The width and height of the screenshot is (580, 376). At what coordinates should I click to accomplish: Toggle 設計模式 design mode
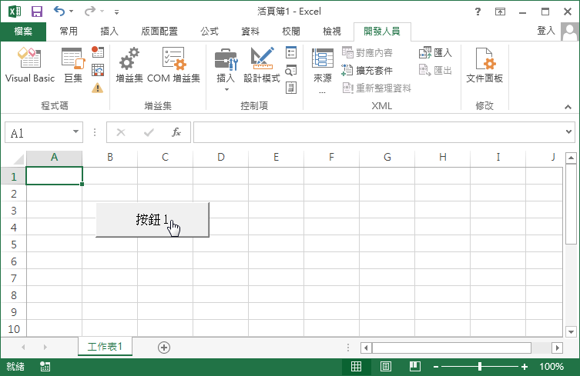pos(262,65)
